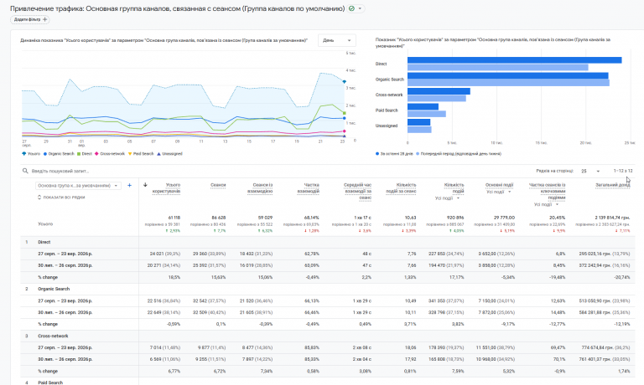Viewport: 644px width, 385px height.
Task: Click the dark blue Cross-network bar
Action: (439, 91)
